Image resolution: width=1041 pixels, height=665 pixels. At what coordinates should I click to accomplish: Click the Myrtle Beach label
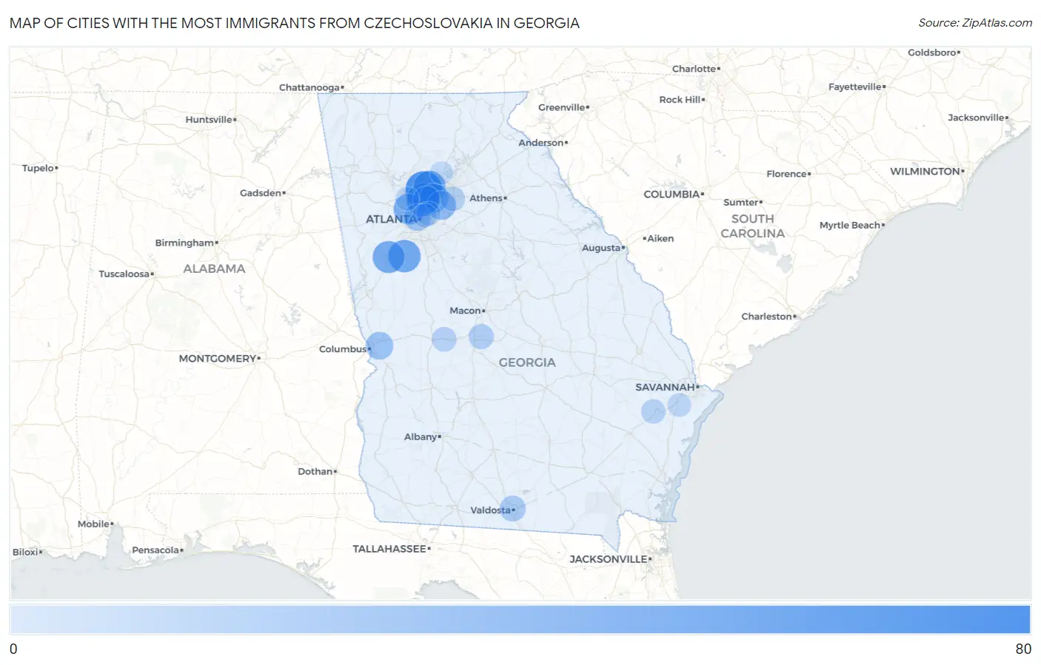tap(850, 226)
